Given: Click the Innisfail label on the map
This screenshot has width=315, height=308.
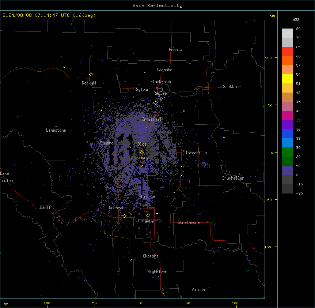Looking at the screenshot, I should [152, 119].
